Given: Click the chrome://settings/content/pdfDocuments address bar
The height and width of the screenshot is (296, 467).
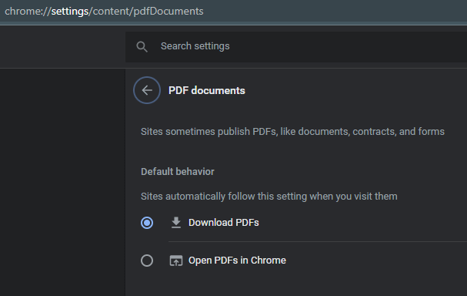Looking at the screenshot, I should [x=234, y=12].
